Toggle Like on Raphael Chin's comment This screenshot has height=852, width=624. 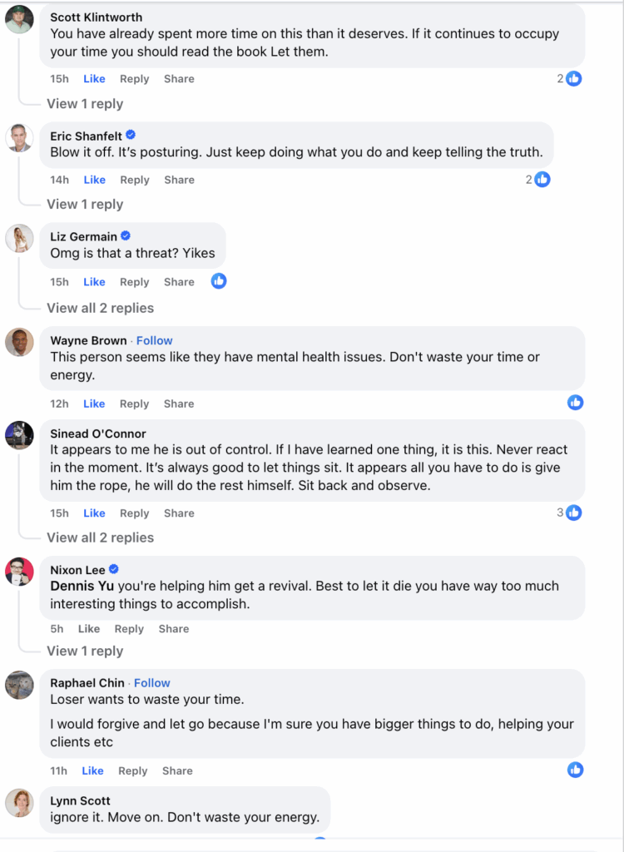tap(93, 770)
